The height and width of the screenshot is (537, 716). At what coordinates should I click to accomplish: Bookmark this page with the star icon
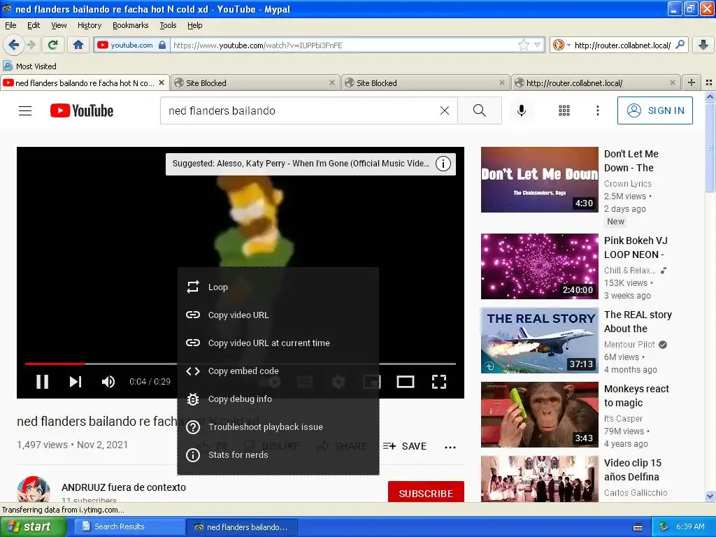(523, 45)
